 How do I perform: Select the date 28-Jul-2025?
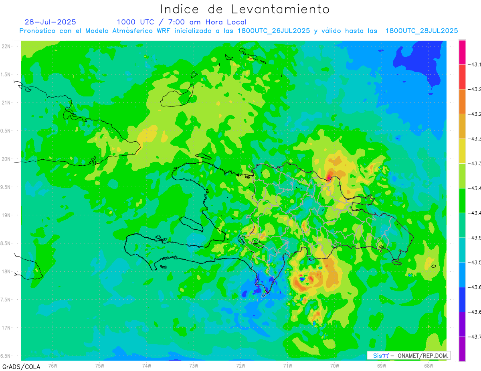pyautogui.click(x=50, y=22)
